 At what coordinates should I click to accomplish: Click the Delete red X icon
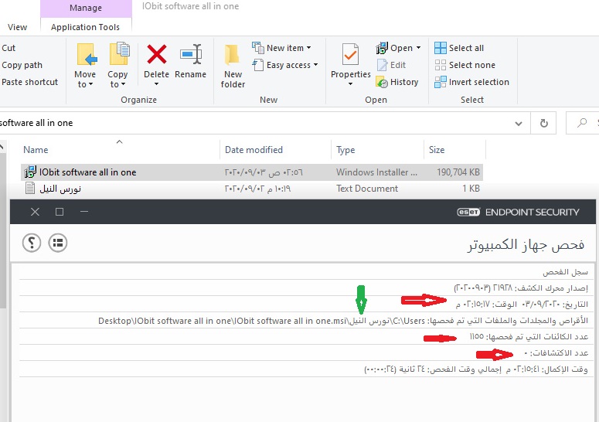(157, 55)
